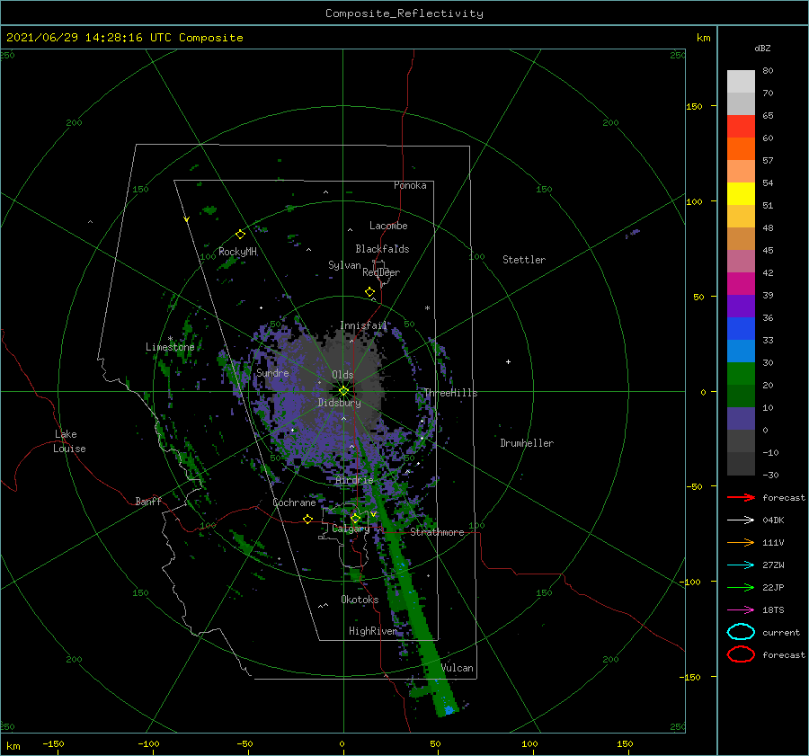The image size is (809, 756).
Task: Select the green 22JP arrow legend icon
Action: click(741, 587)
